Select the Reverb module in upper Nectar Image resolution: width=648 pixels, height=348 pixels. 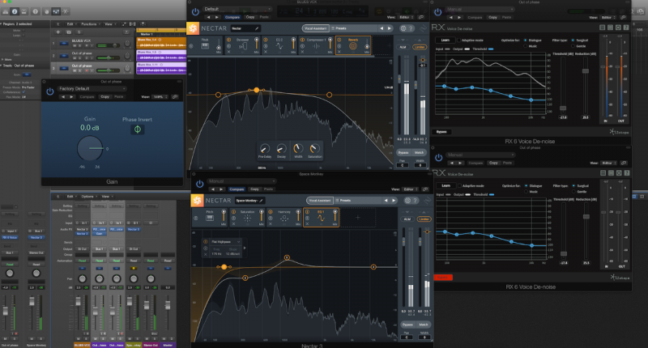(353, 45)
